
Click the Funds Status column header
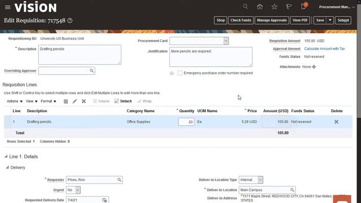click(x=302, y=111)
